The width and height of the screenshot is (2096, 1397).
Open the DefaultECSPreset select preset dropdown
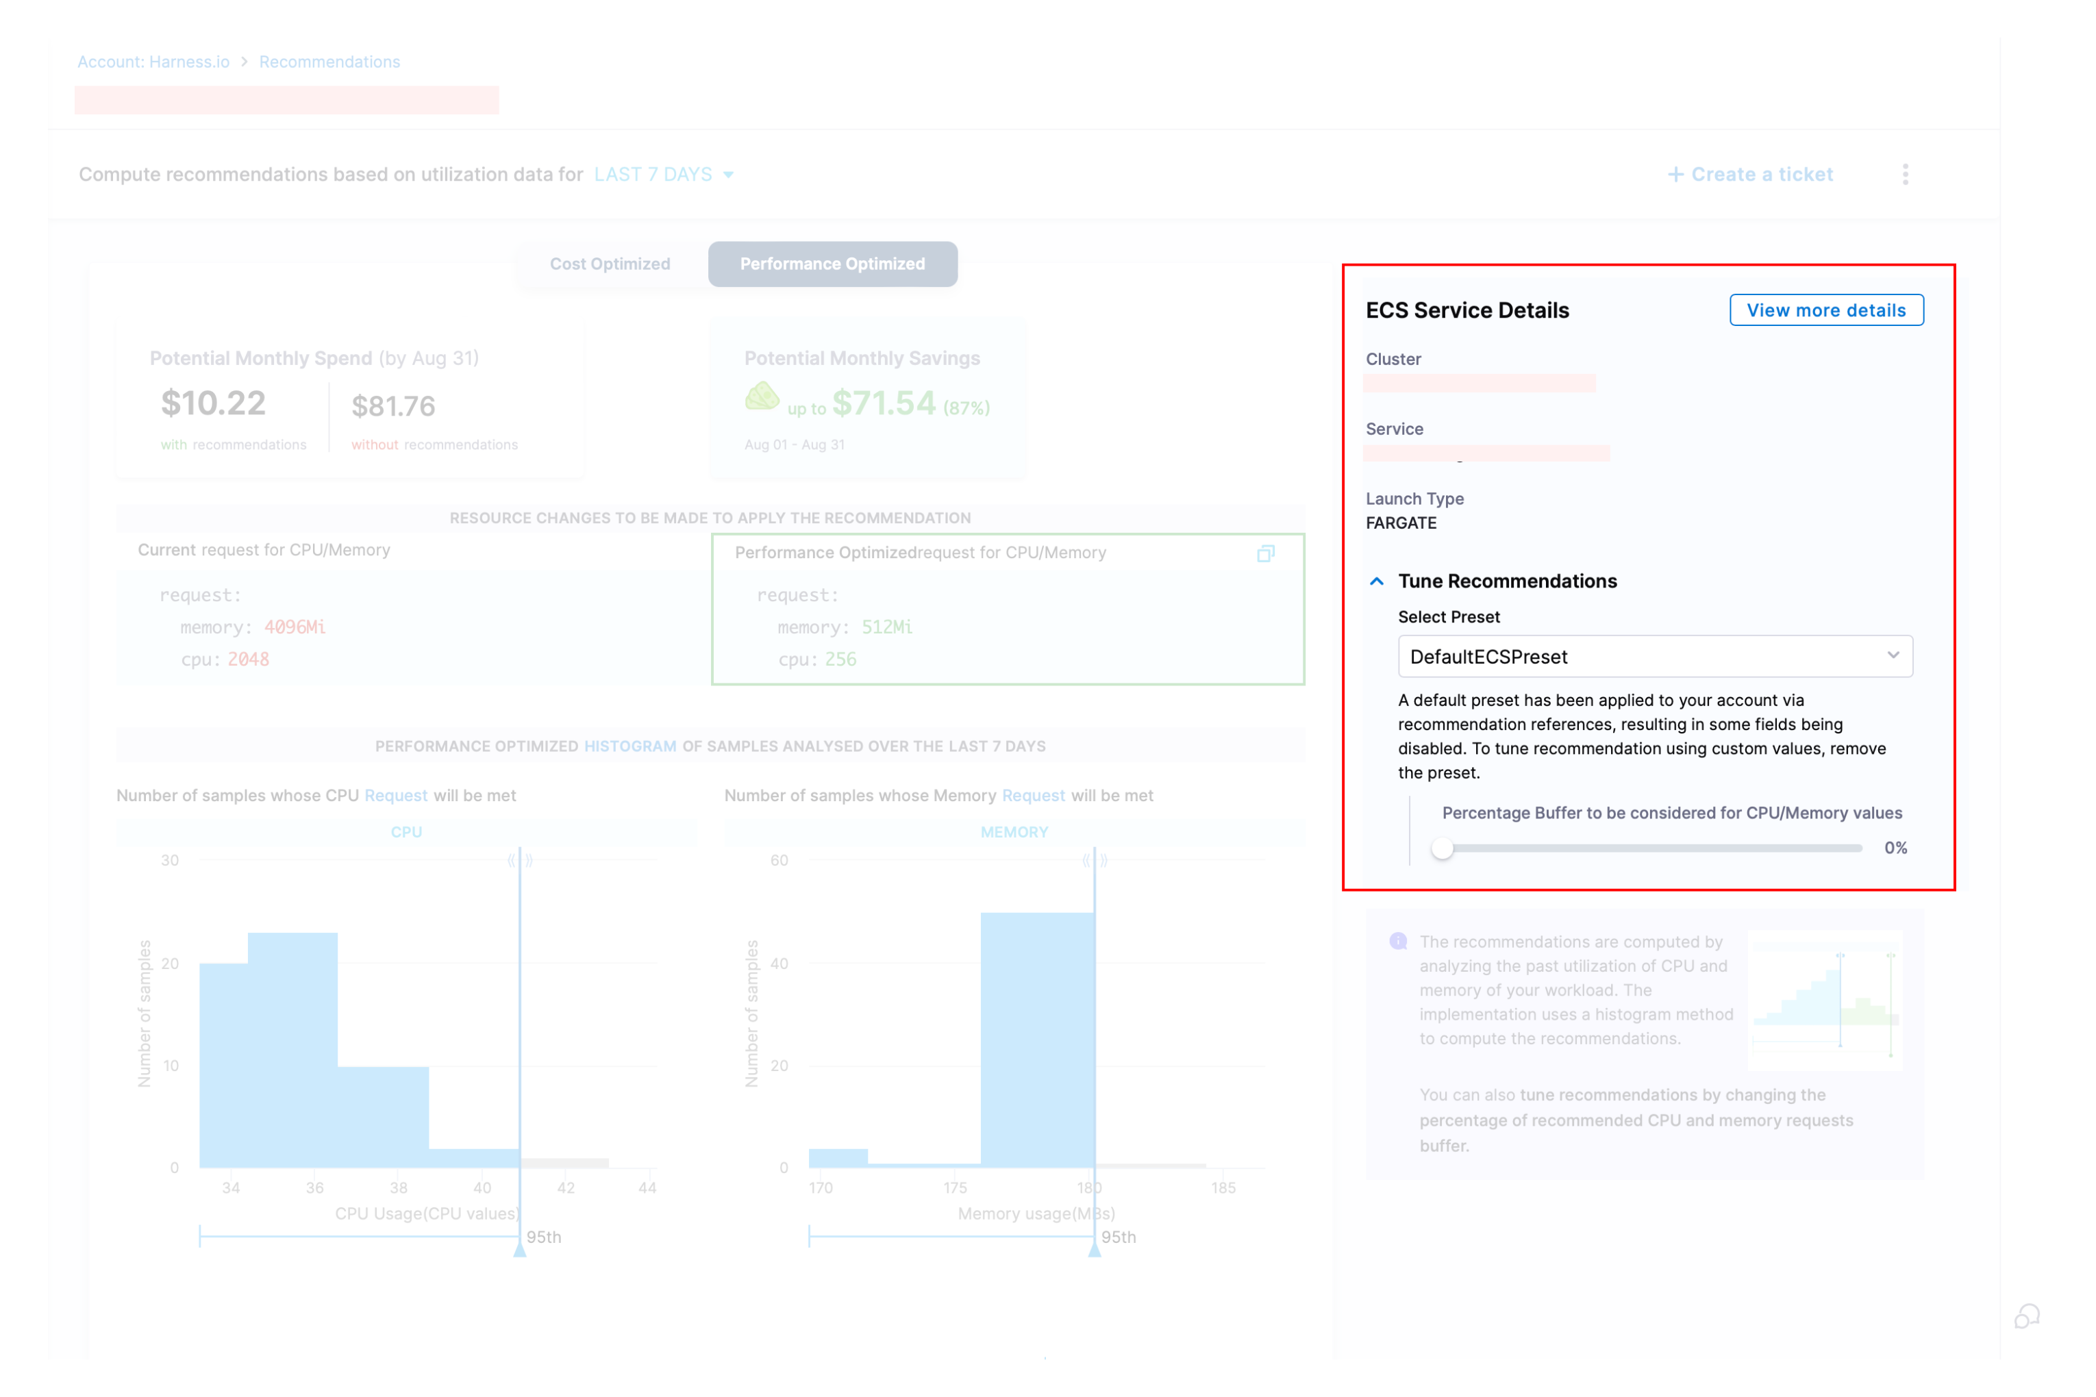pos(1655,657)
